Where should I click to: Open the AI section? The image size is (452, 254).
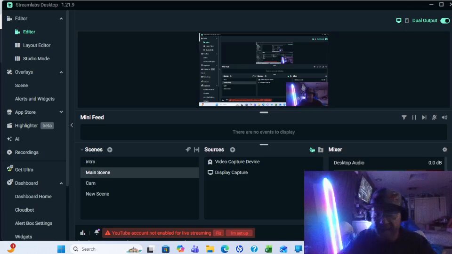coord(17,139)
